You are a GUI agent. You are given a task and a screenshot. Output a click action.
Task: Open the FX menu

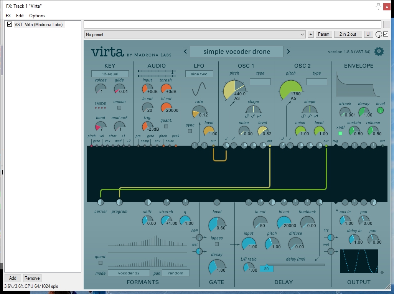[x=8, y=16]
